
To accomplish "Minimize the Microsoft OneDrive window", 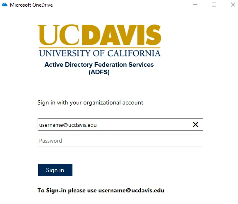I will pyautogui.click(x=195, y=5).
